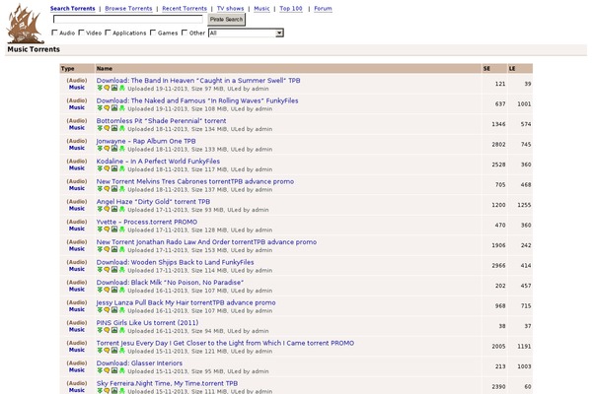
Task: Click download arrow icon for PINS Girls Like Us
Action: pos(100,330)
